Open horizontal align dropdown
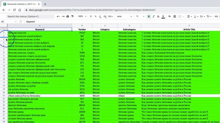Screen dimensions: 220x123 [x=189, y=16]
